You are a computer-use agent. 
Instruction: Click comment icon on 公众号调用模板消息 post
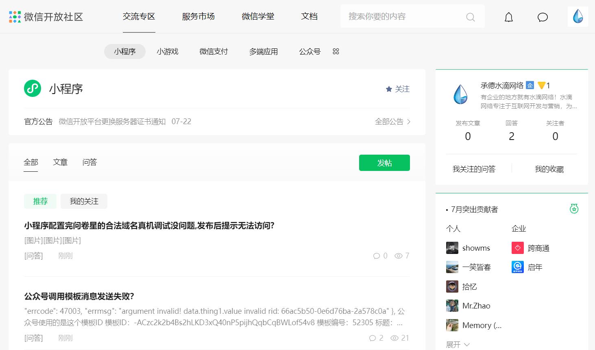[373, 338]
